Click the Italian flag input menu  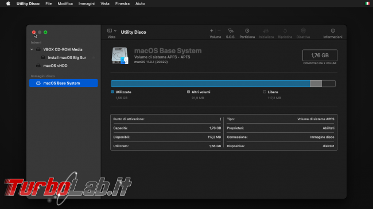click(367, 3)
